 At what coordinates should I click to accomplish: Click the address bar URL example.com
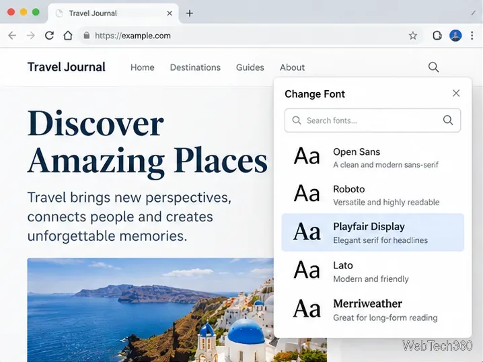(x=133, y=36)
